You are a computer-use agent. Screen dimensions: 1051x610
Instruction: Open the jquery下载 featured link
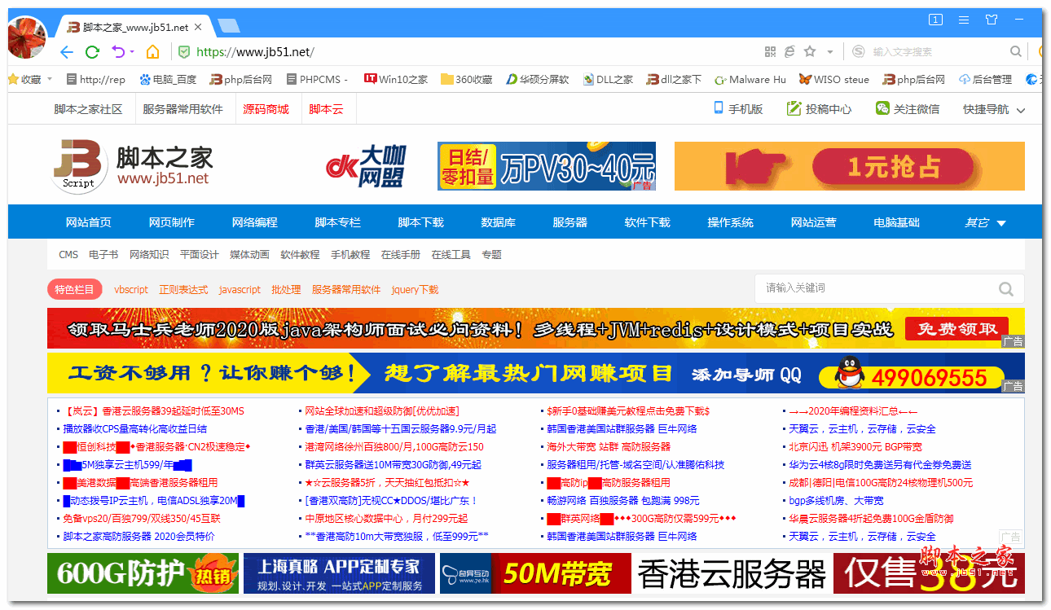(415, 289)
